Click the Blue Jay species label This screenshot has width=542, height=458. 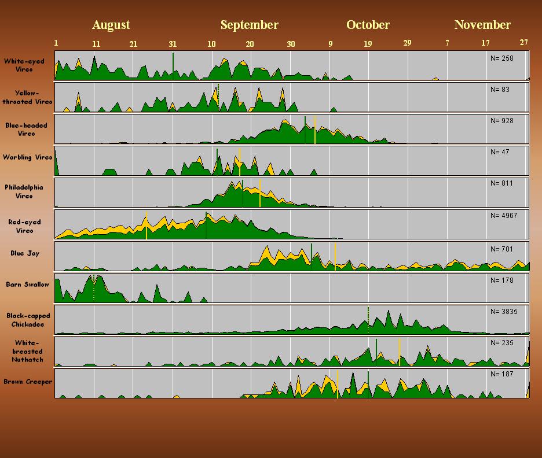click(x=25, y=253)
